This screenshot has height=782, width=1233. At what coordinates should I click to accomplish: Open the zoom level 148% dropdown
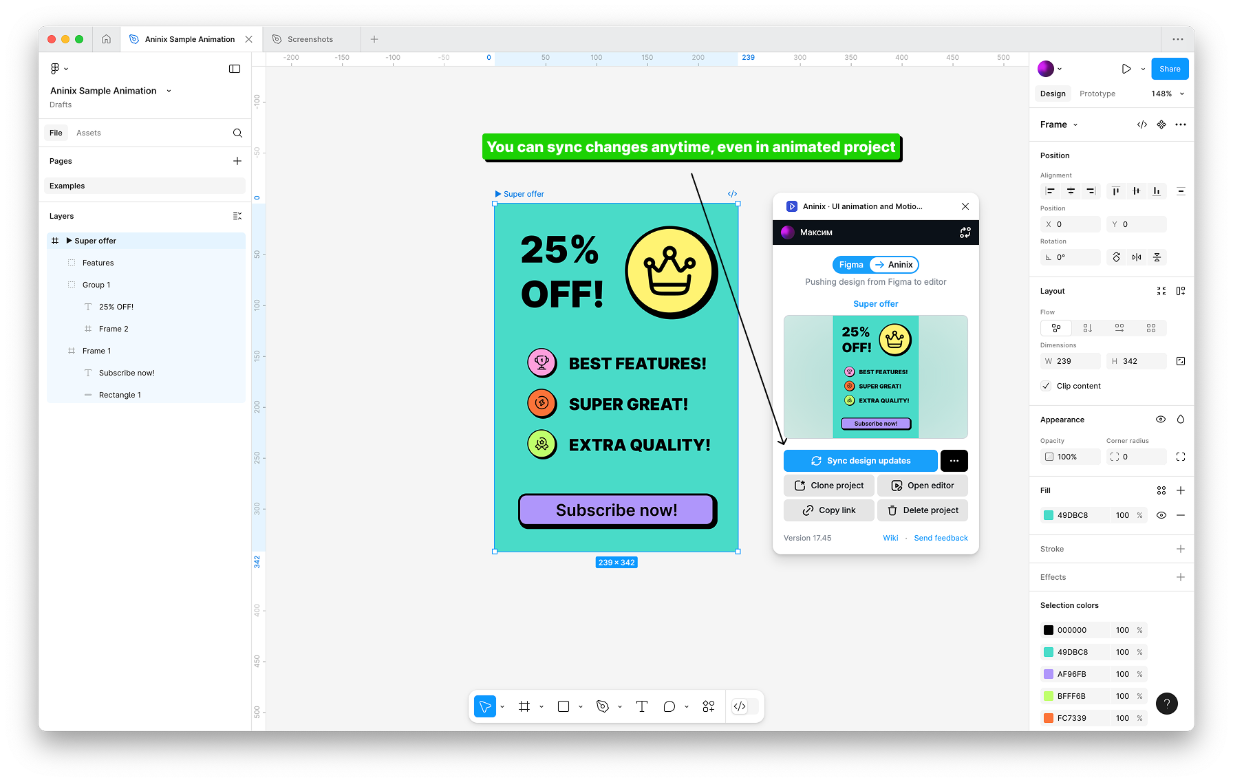1168,94
